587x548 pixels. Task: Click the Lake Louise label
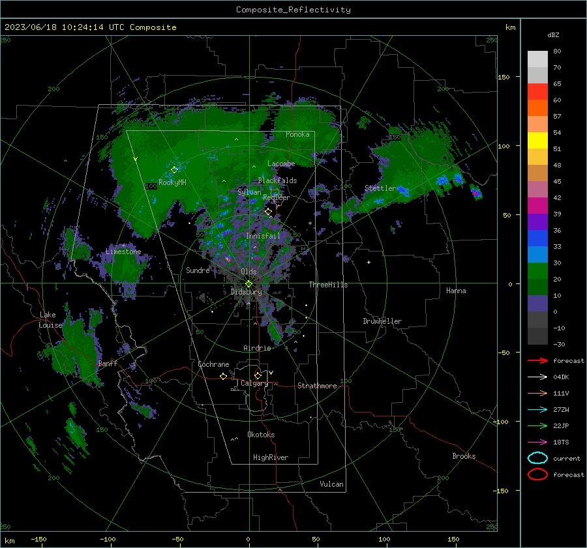(x=50, y=320)
